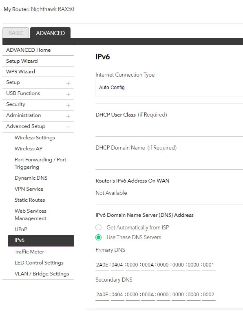Image resolution: width=243 pixels, height=315 pixels.
Task: Expand USB Functions with plus icon
Action: pyautogui.click(x=68, y=94)
